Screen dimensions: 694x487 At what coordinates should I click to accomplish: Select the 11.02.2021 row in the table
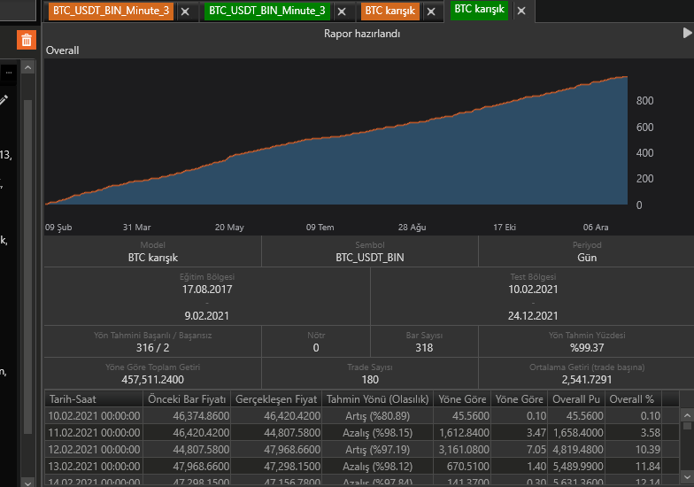pyautogui.click(x=93, y=433)
